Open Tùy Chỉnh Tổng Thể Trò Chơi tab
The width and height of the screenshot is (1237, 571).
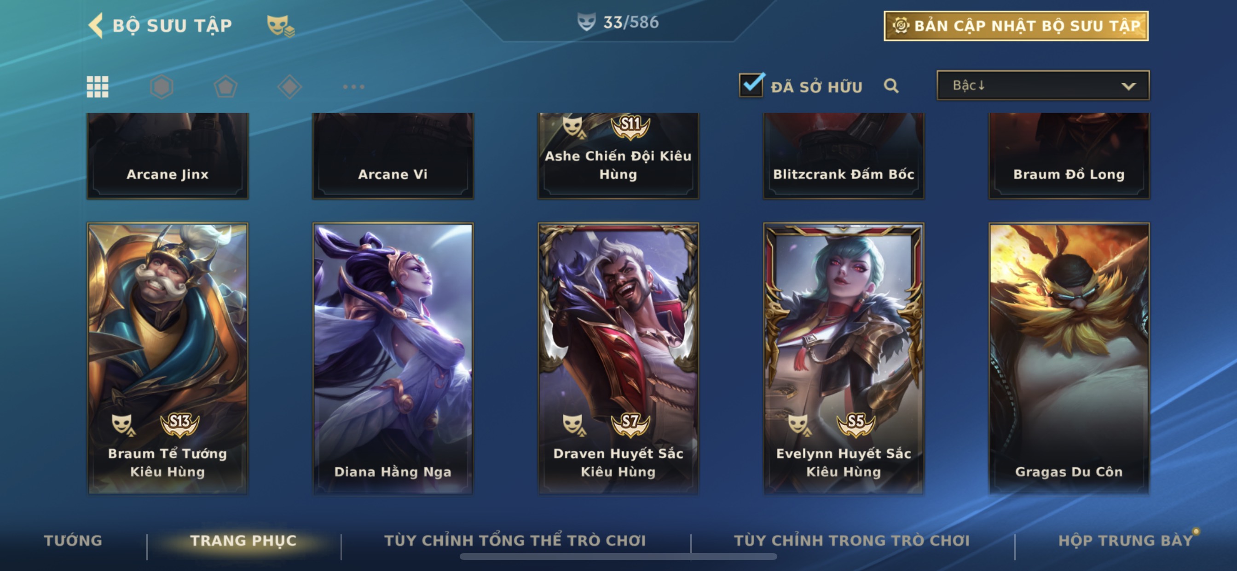click(515, 540)
